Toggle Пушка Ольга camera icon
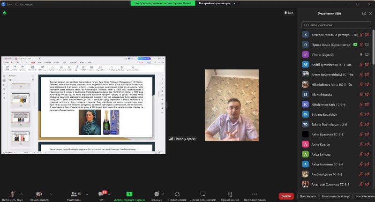The image size is (375, 202). [367, 45]
